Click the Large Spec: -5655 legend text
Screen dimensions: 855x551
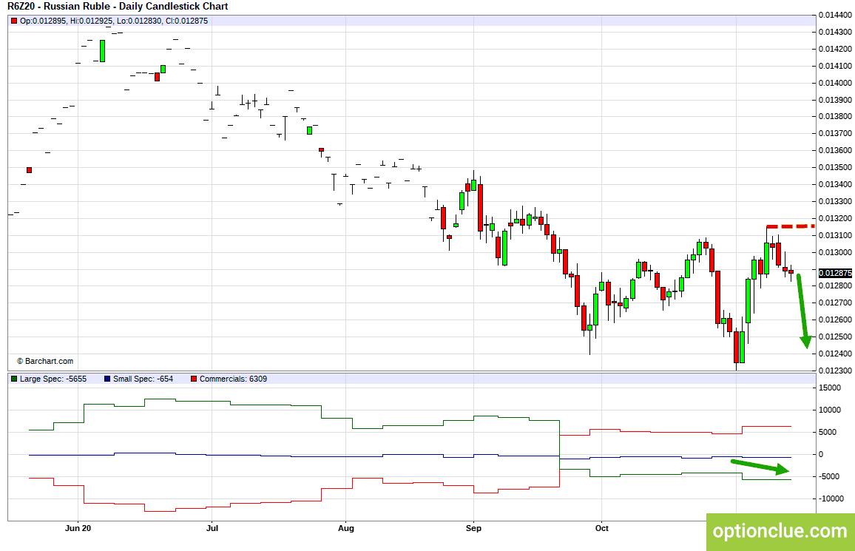click(53, 379)
